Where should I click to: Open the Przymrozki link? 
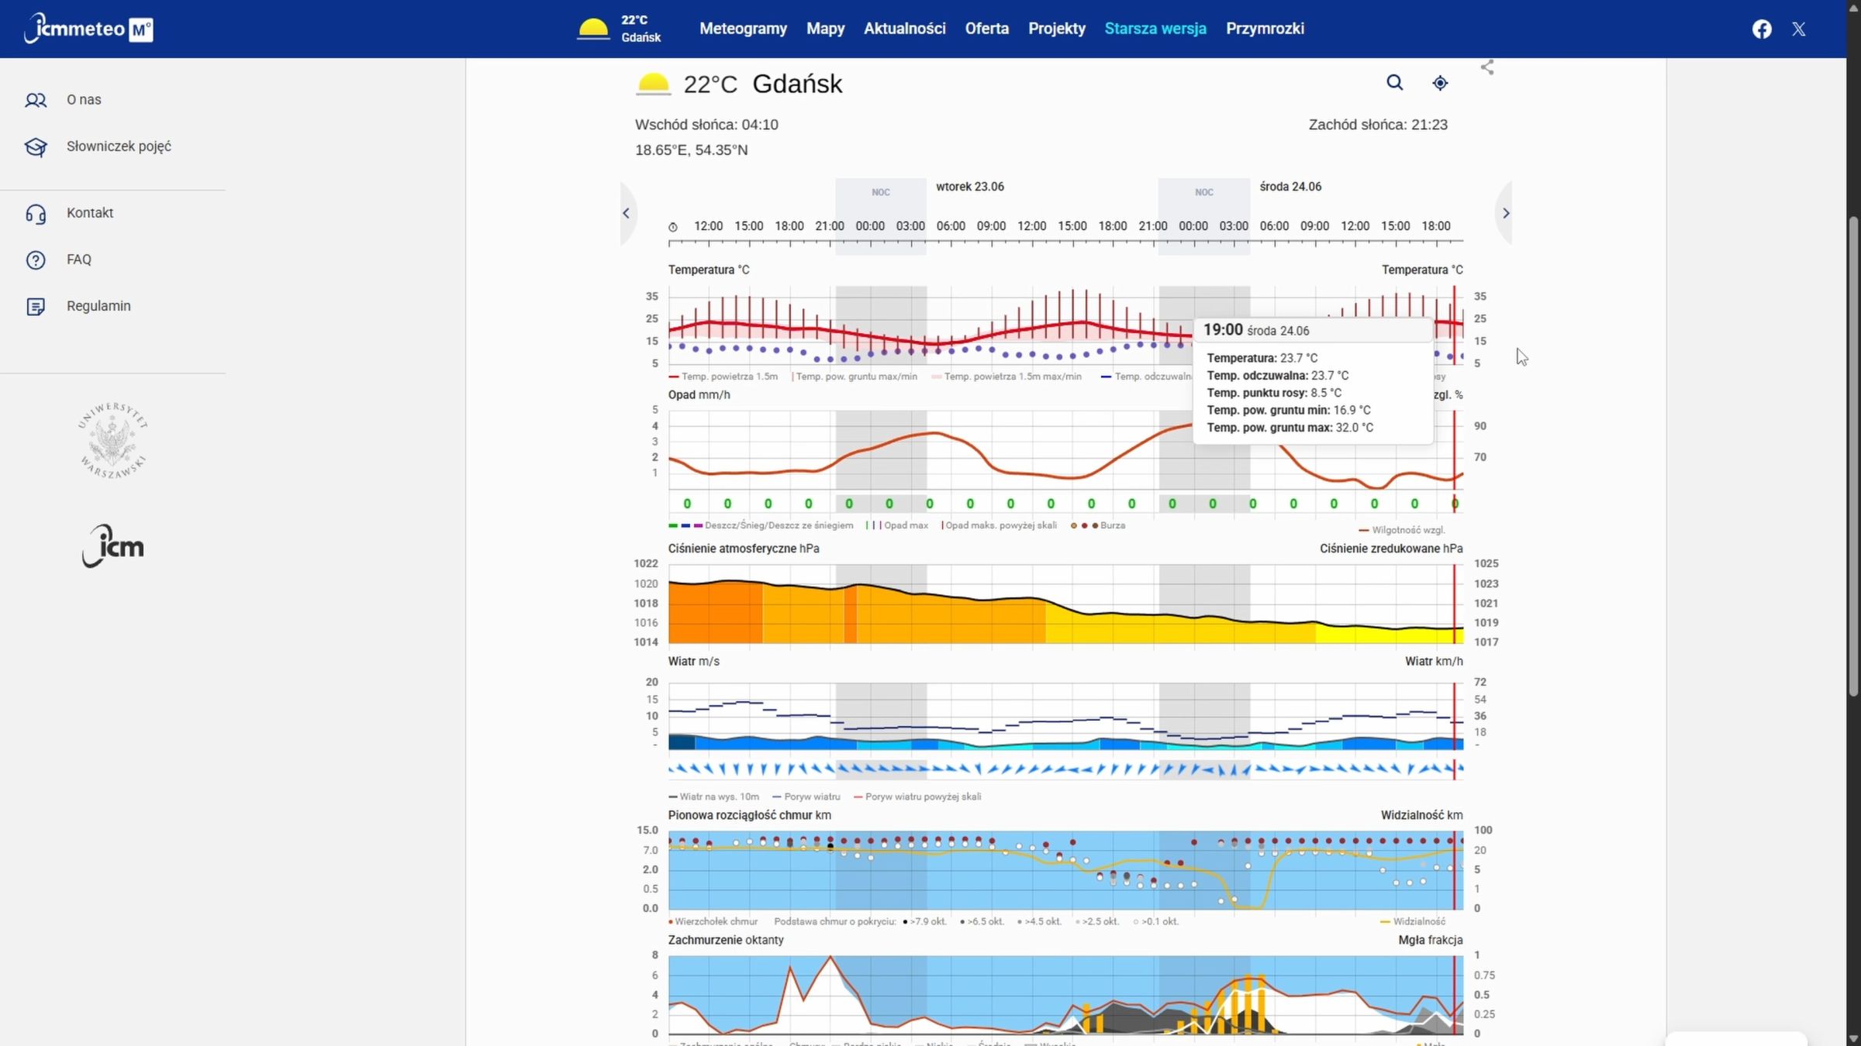pos(1265,29)
